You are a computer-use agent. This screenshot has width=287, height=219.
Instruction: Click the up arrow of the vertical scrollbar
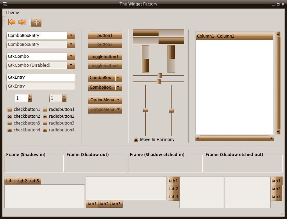coord(278,34)
